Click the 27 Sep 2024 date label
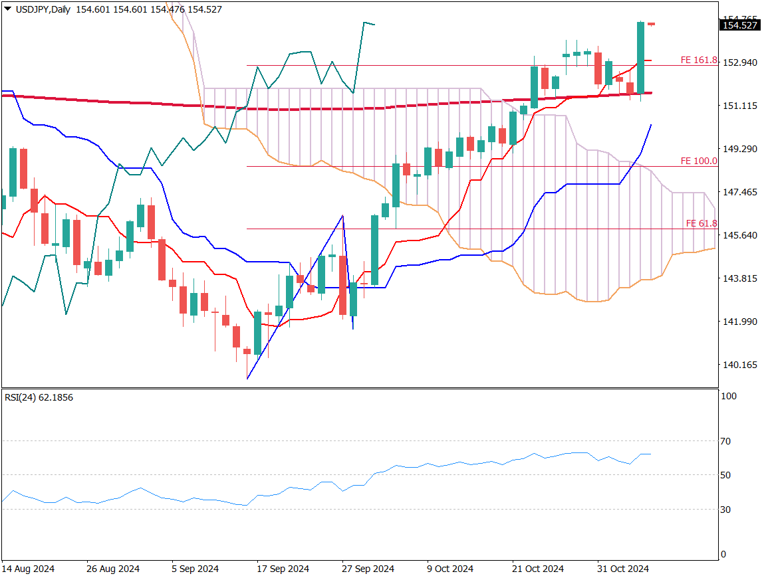 coord(368,569)
